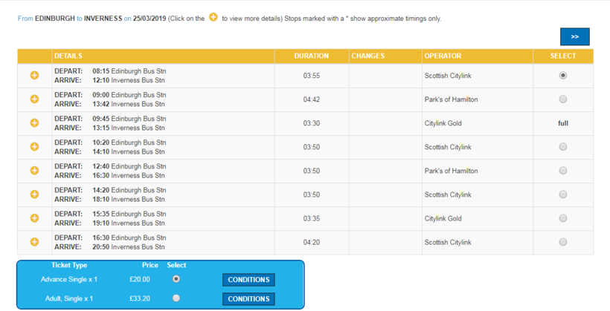This screenshot has width=610, height=311.
Task: Select the 09:00 Park's of Hamilton journey
Action: pos(563,99)
